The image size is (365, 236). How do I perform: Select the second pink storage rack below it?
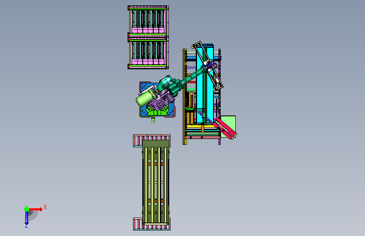pos(148,53)
